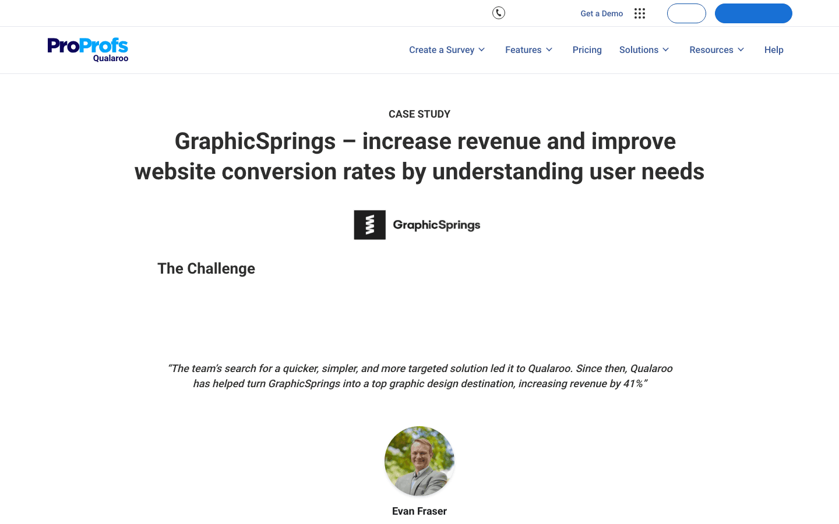This screenshot has width=839, height=524.
Task: Click the Get a Demo link
Action: [x=602, y=13]
